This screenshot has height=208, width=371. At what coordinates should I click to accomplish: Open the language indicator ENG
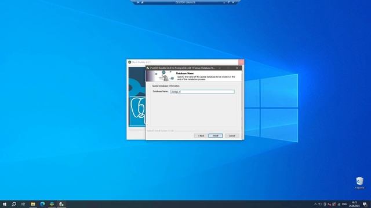(x=344, y=204)
